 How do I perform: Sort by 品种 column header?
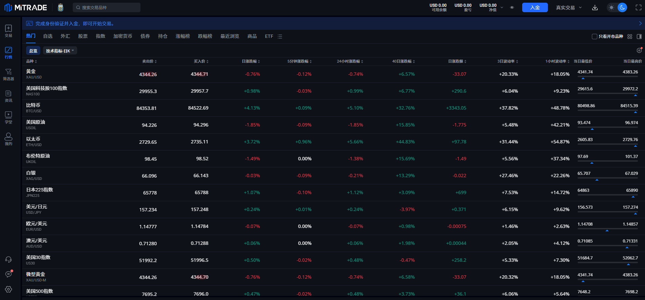click(31, 61)
